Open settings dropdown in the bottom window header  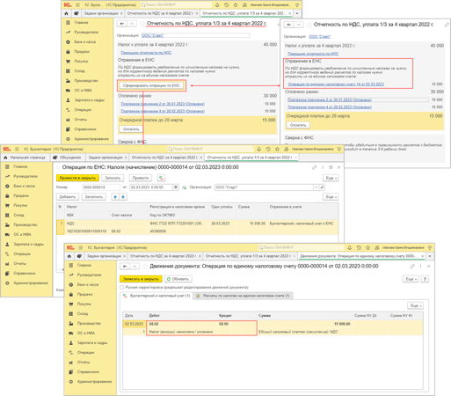(430, 248)
